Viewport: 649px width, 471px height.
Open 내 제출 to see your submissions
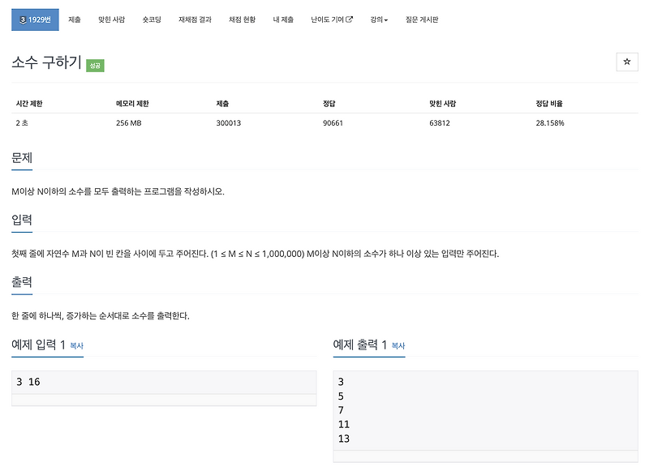[x=283, y=18]
